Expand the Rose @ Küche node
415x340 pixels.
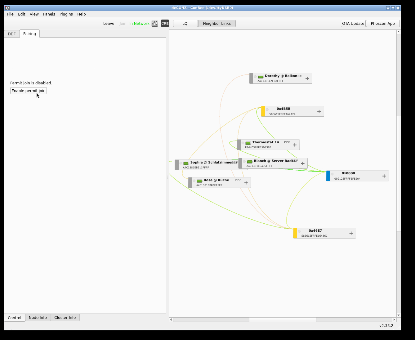pyautogui.click(x=246, y=183)
